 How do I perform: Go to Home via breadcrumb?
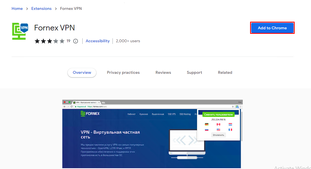(x=17, y=8)
